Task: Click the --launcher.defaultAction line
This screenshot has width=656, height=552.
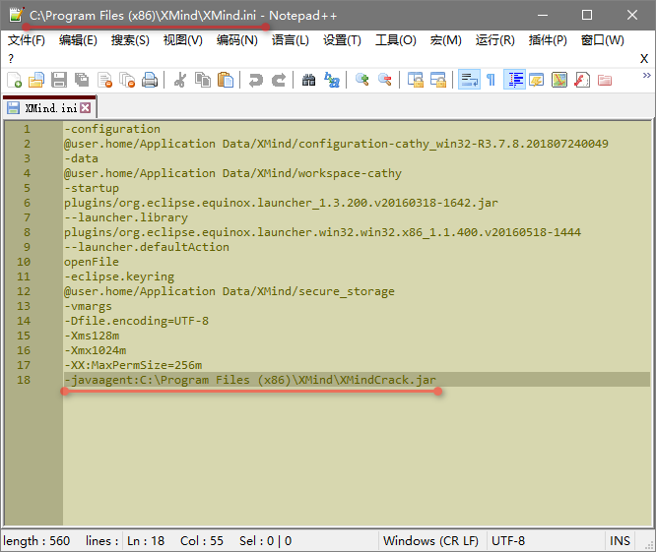Action: click(147, 247)
